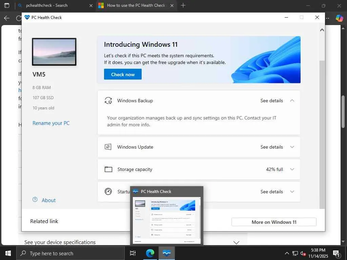Screen dimensions: 347x260
Task: Click the VM5 device image
Action: tap(54, 52)
